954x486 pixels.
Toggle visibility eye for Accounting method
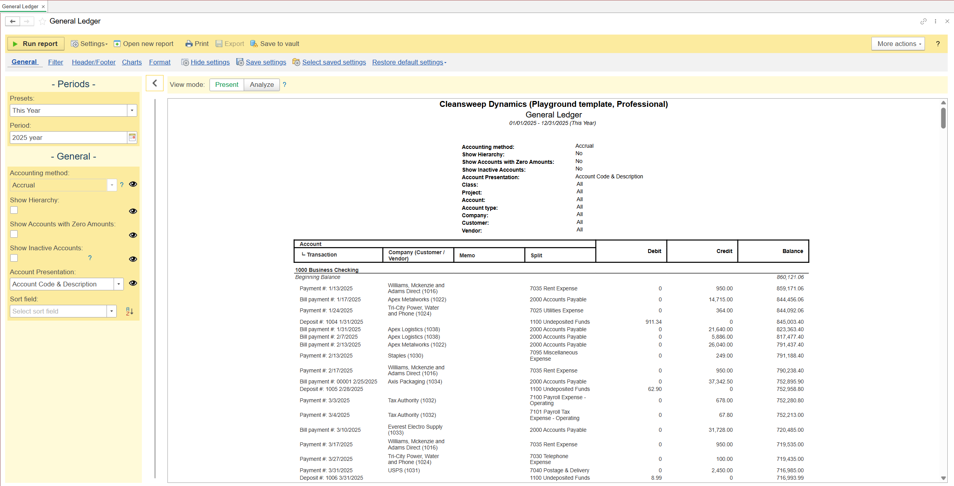point(133,184)
